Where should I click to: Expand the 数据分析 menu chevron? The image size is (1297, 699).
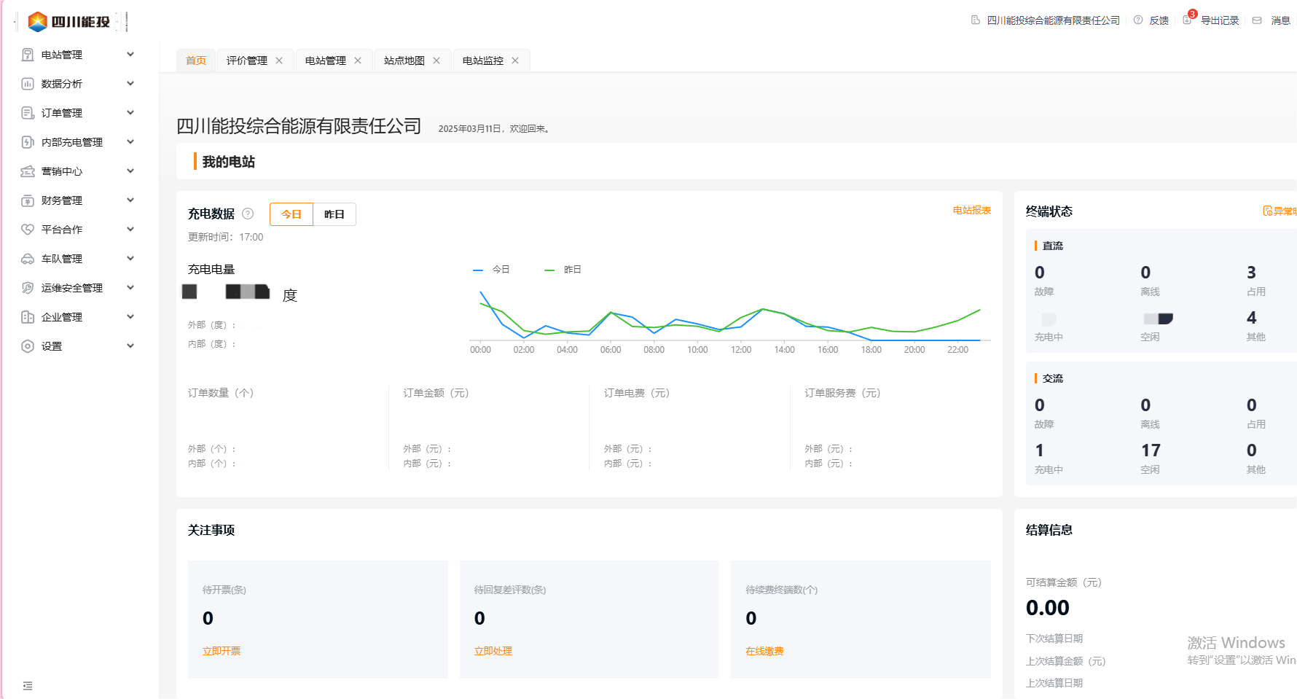(x=130, y=83)
